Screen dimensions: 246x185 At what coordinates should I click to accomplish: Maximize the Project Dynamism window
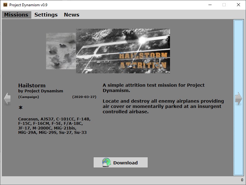tap(224, 5)
